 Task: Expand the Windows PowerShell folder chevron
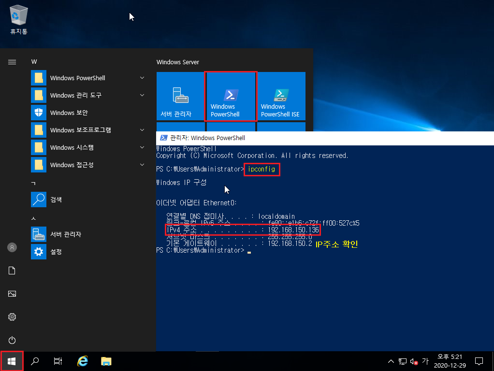pos(142,78)
